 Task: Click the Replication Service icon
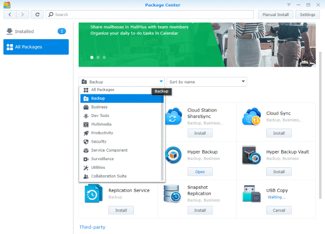pyautogui.click(x=94, y=194)
